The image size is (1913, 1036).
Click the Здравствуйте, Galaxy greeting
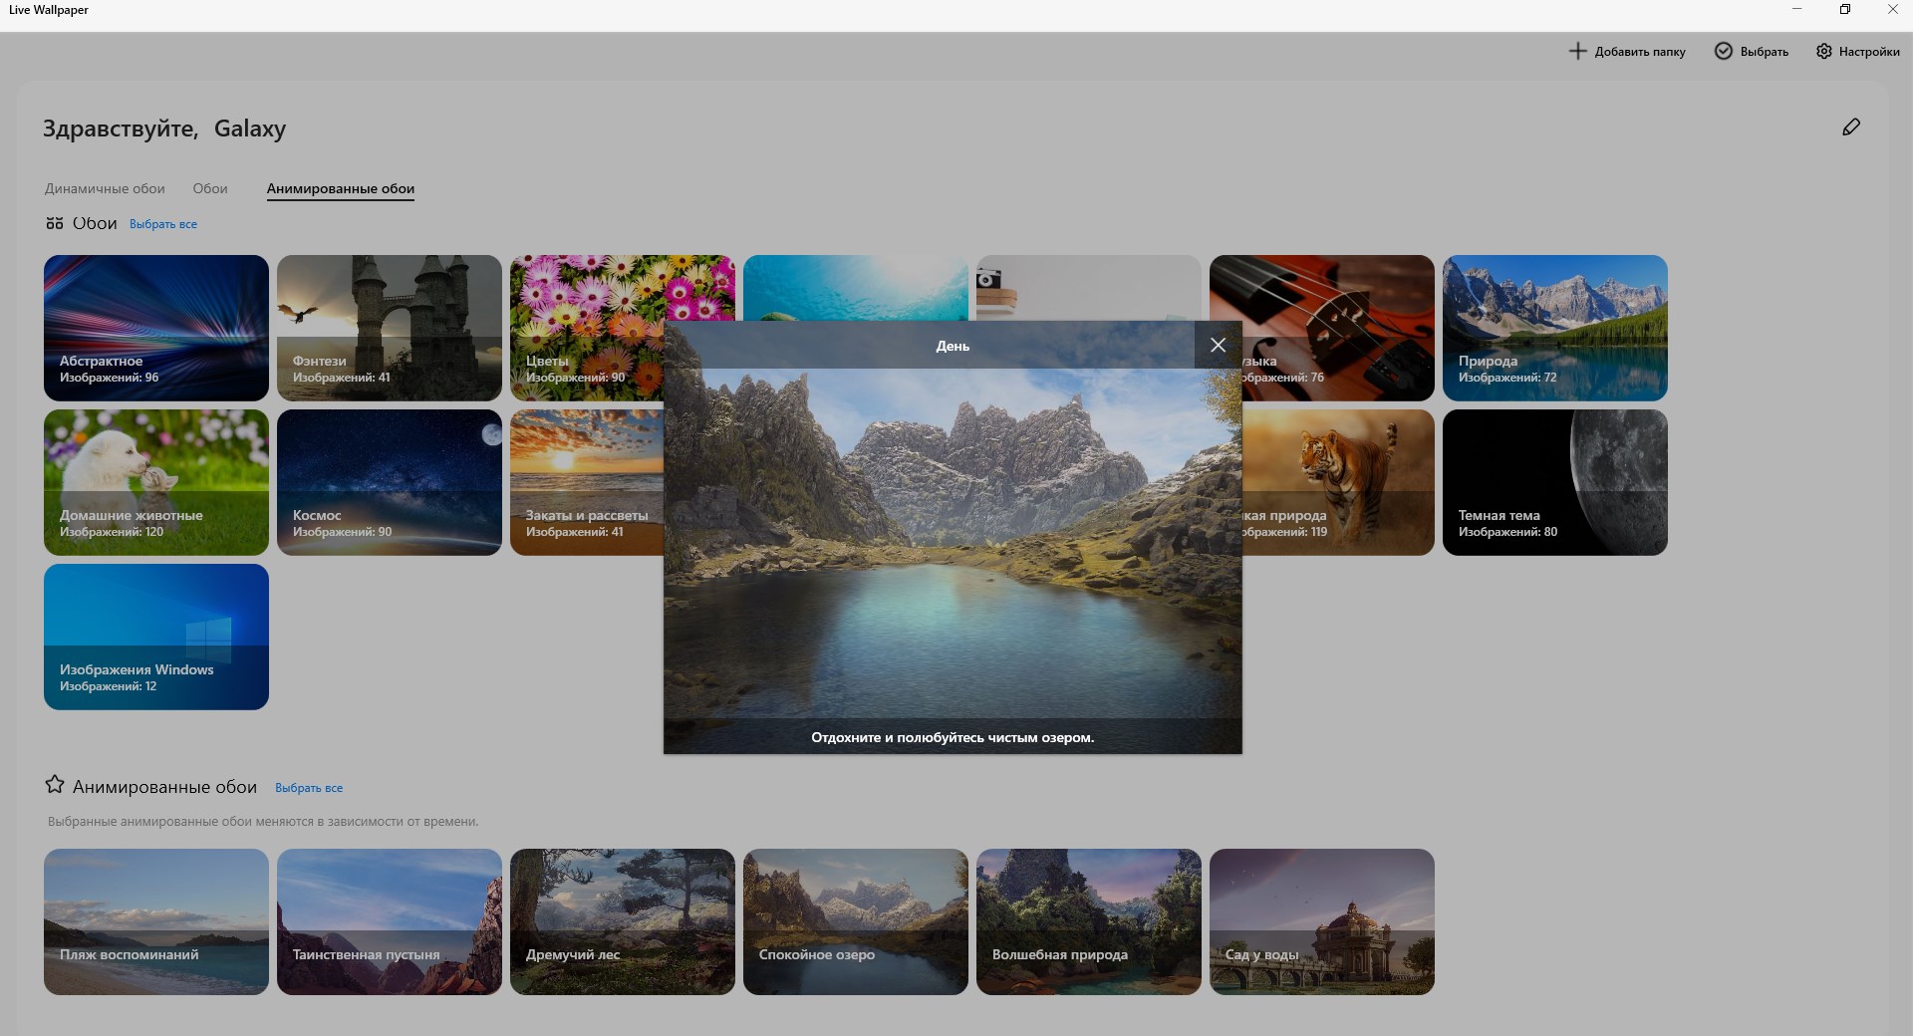click(164, 129)
